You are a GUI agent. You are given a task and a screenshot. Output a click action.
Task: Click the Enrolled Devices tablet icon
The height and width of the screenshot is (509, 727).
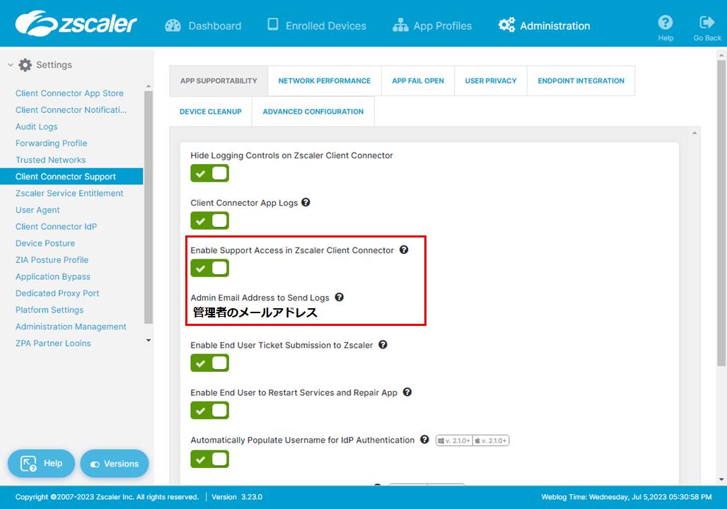click(273, 25)
